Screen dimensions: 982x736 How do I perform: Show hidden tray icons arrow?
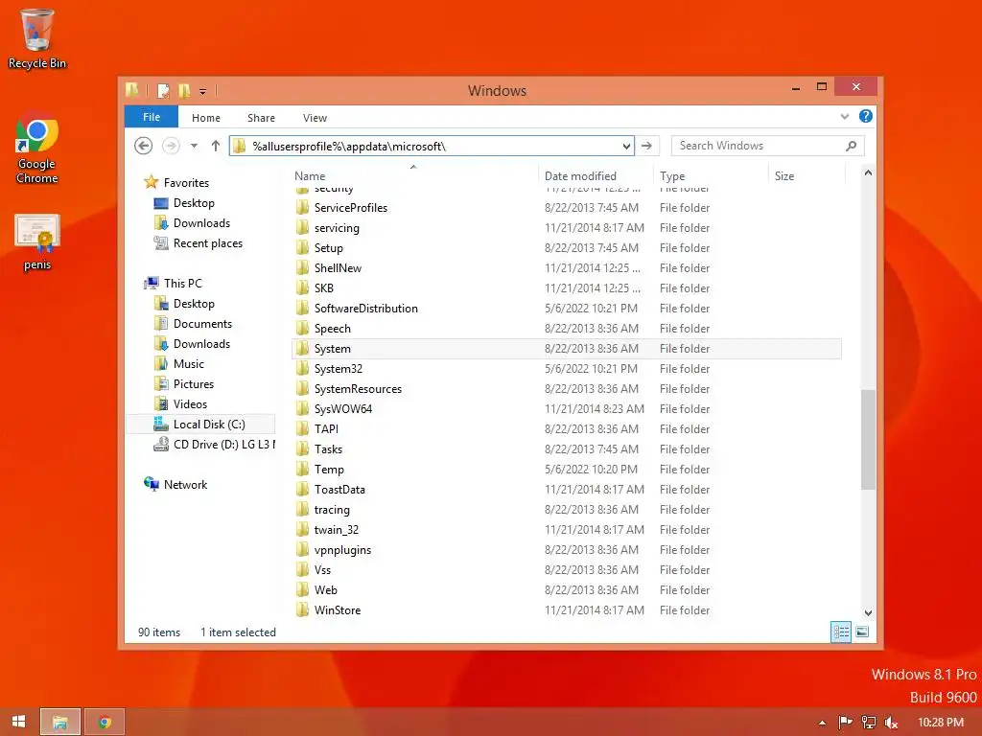pos(822,723)
